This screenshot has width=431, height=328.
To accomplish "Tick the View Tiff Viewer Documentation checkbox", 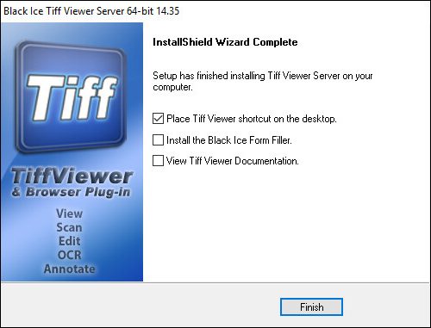I will point(158,161).
